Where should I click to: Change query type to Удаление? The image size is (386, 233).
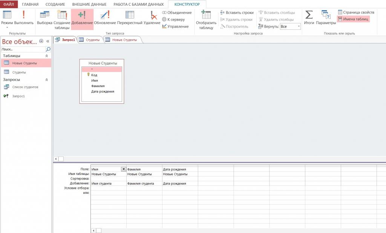click(x=152, y=18)
